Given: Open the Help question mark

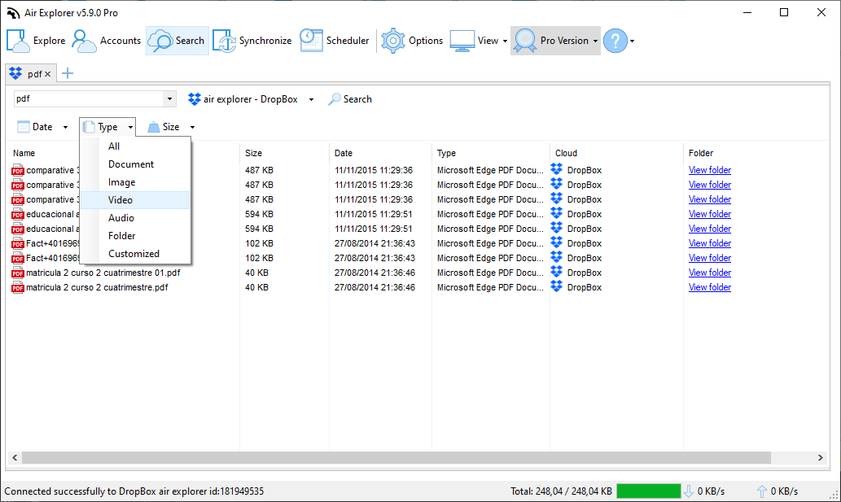Looking at the screenshot, I should (613, 39).
